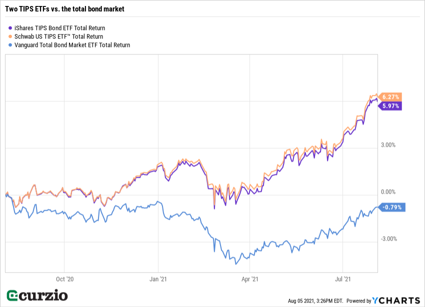Click the Powered by text
Viewport: 425px width, 307px height.
358,301
